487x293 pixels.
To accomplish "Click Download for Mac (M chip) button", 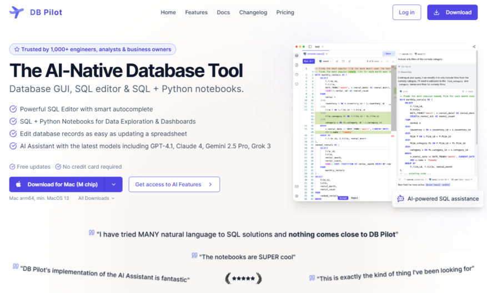I will click(57, 184).
